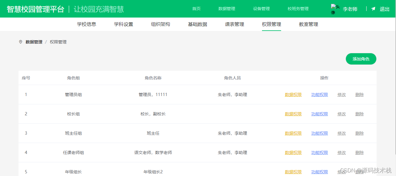Click 删除 for 班主任组 row
The width and height of the screenshot is (396, 176).
click(360, 133)
